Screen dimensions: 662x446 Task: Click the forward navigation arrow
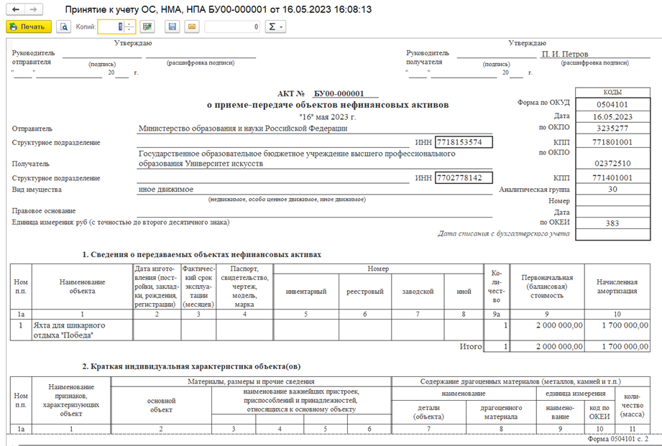[x=33, y=9]
